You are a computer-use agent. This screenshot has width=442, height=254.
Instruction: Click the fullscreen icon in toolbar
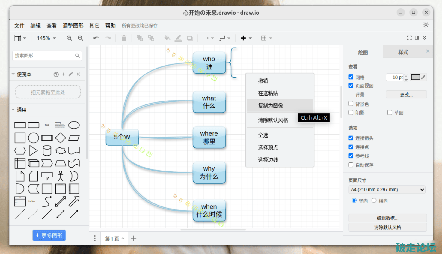(409, 38)
